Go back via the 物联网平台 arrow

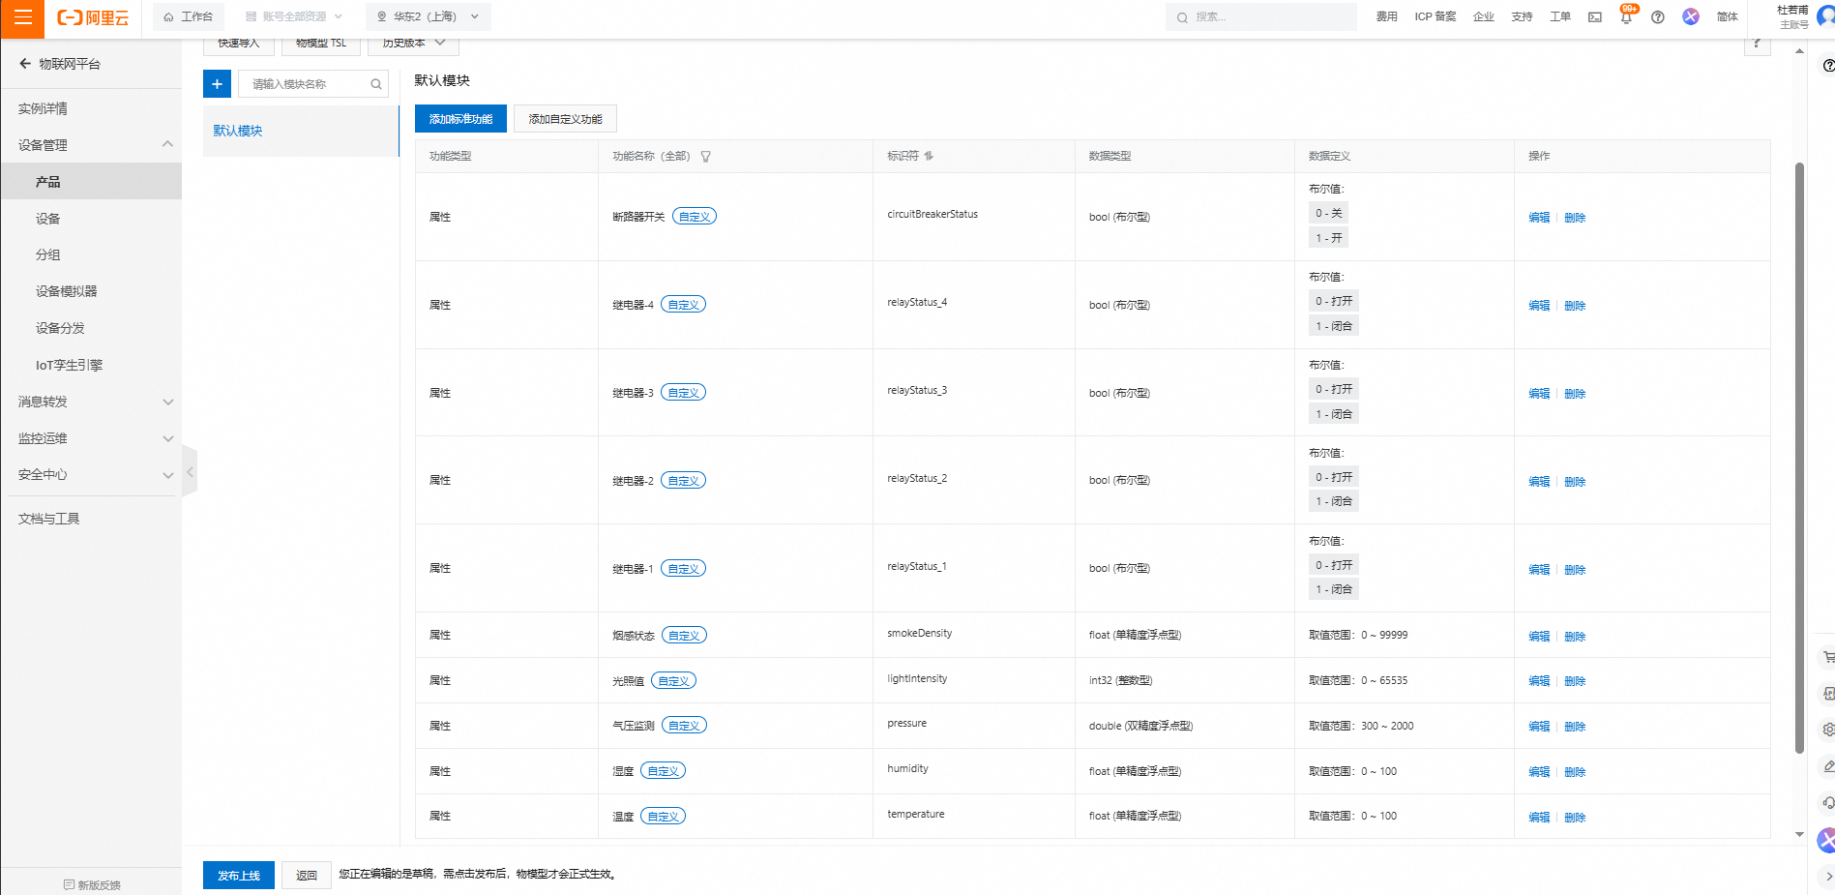pos(25,64)
